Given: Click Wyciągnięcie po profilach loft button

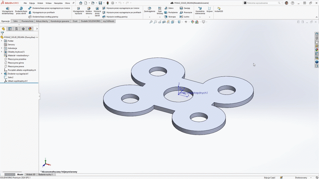Looking at the screenshot, I should click(41, 12).
